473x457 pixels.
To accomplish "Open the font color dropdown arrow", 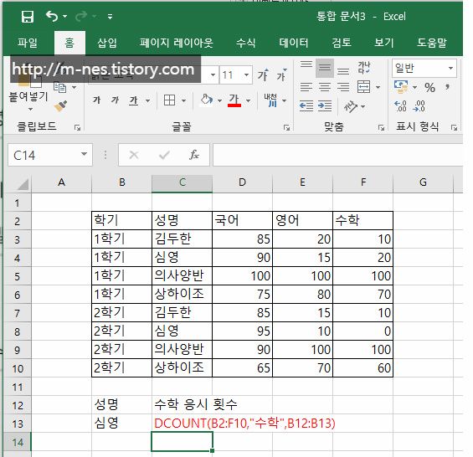I will point(249,100).
